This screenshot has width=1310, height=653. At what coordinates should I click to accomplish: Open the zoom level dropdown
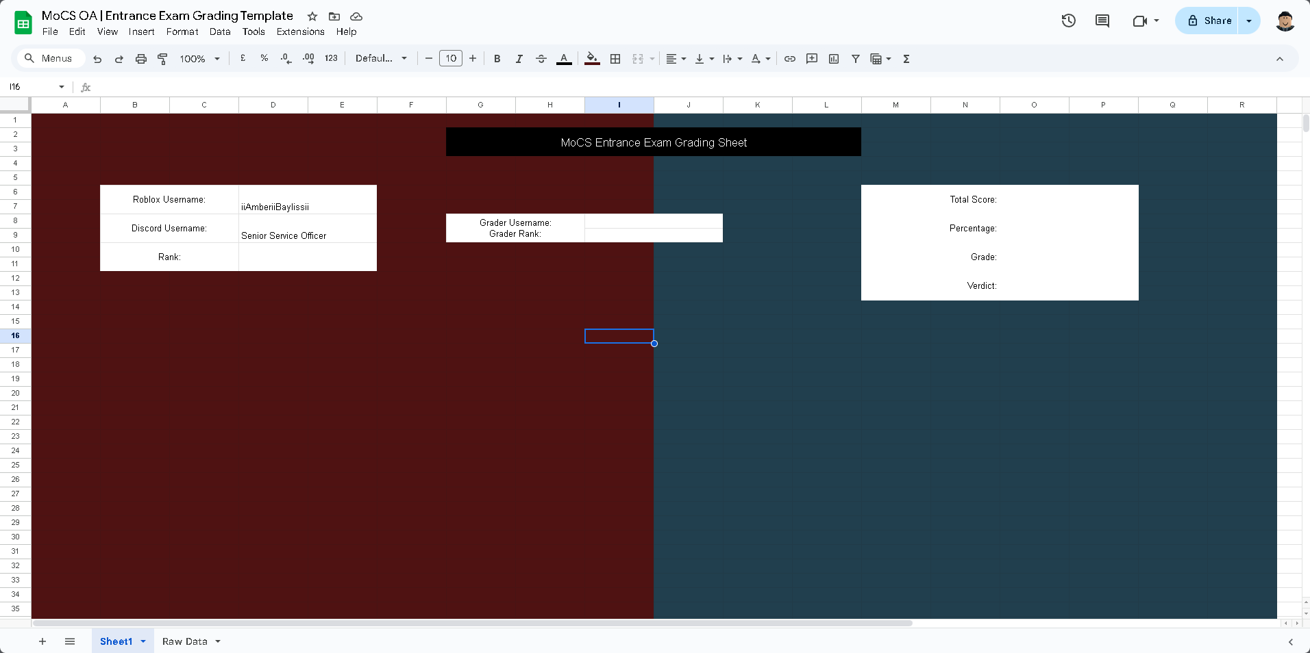pyautogui.click(x=199, y=59)
